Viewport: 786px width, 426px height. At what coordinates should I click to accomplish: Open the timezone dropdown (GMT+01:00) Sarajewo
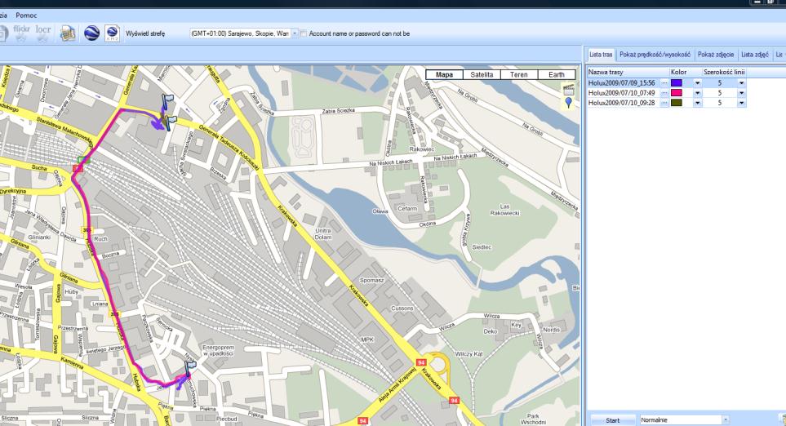pos(295,33)
